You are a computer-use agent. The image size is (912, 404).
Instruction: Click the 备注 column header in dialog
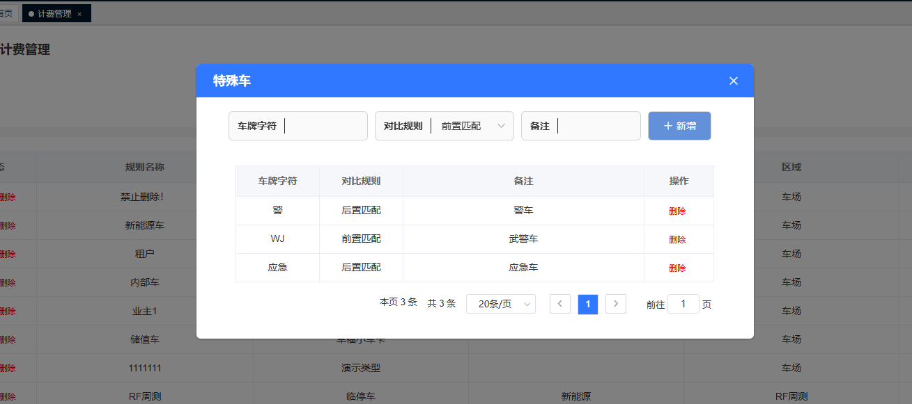click(x=523, y=181)
